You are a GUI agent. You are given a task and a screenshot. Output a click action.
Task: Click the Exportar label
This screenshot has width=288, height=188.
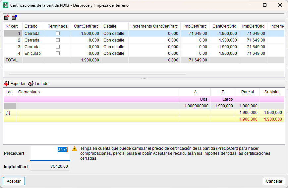18,84
